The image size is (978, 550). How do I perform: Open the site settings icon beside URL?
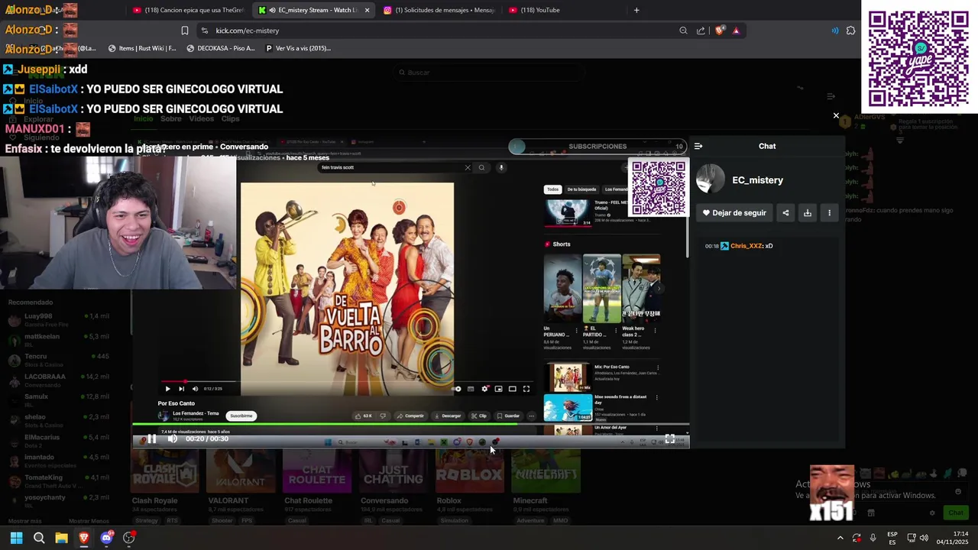(204, 31)
